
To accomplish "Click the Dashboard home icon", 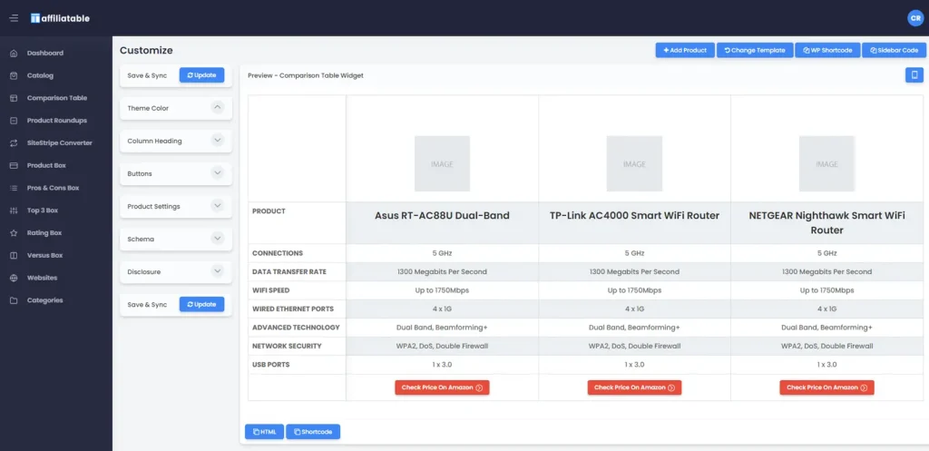I will pos(14,54).
